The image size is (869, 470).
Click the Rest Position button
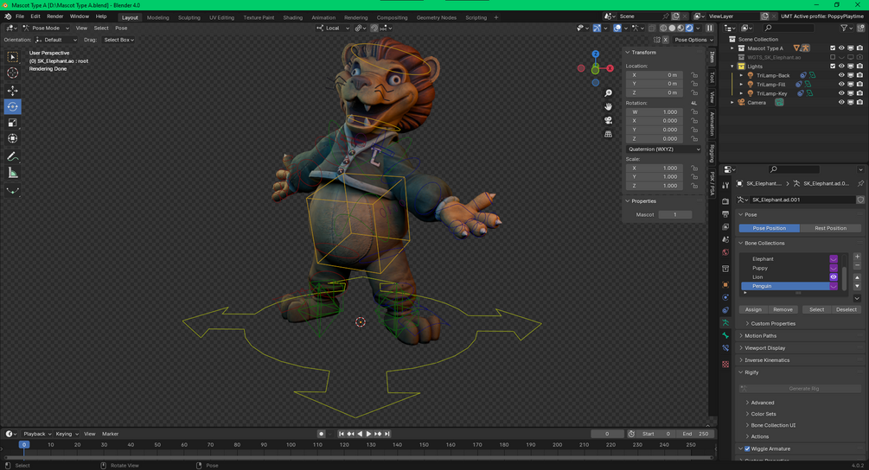tap(830, 228)
